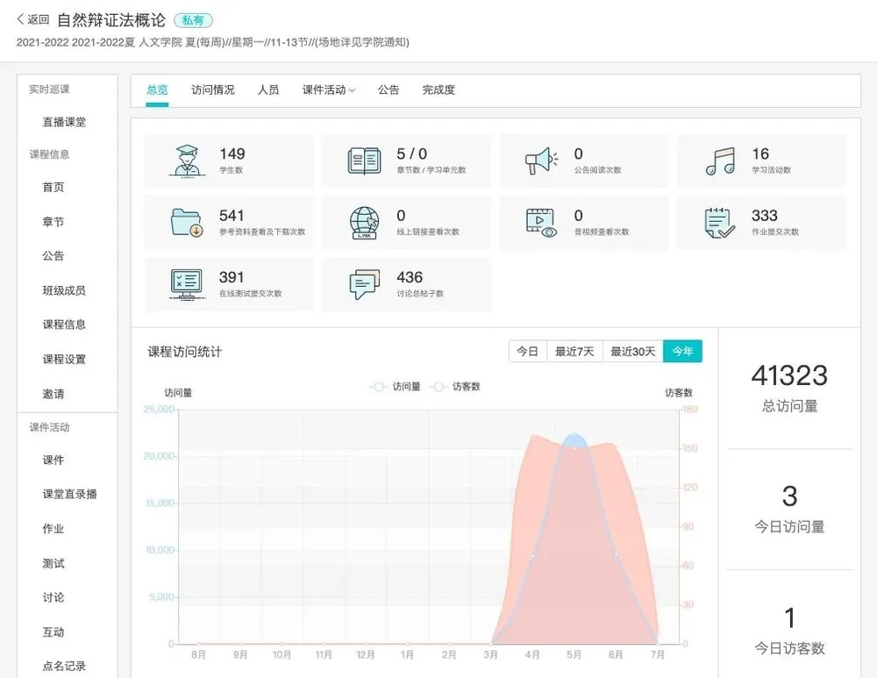The height and width of the screenshot is (678, 877).
Task: Click the 5 / 0 chapters value
Action: (411, 153)
